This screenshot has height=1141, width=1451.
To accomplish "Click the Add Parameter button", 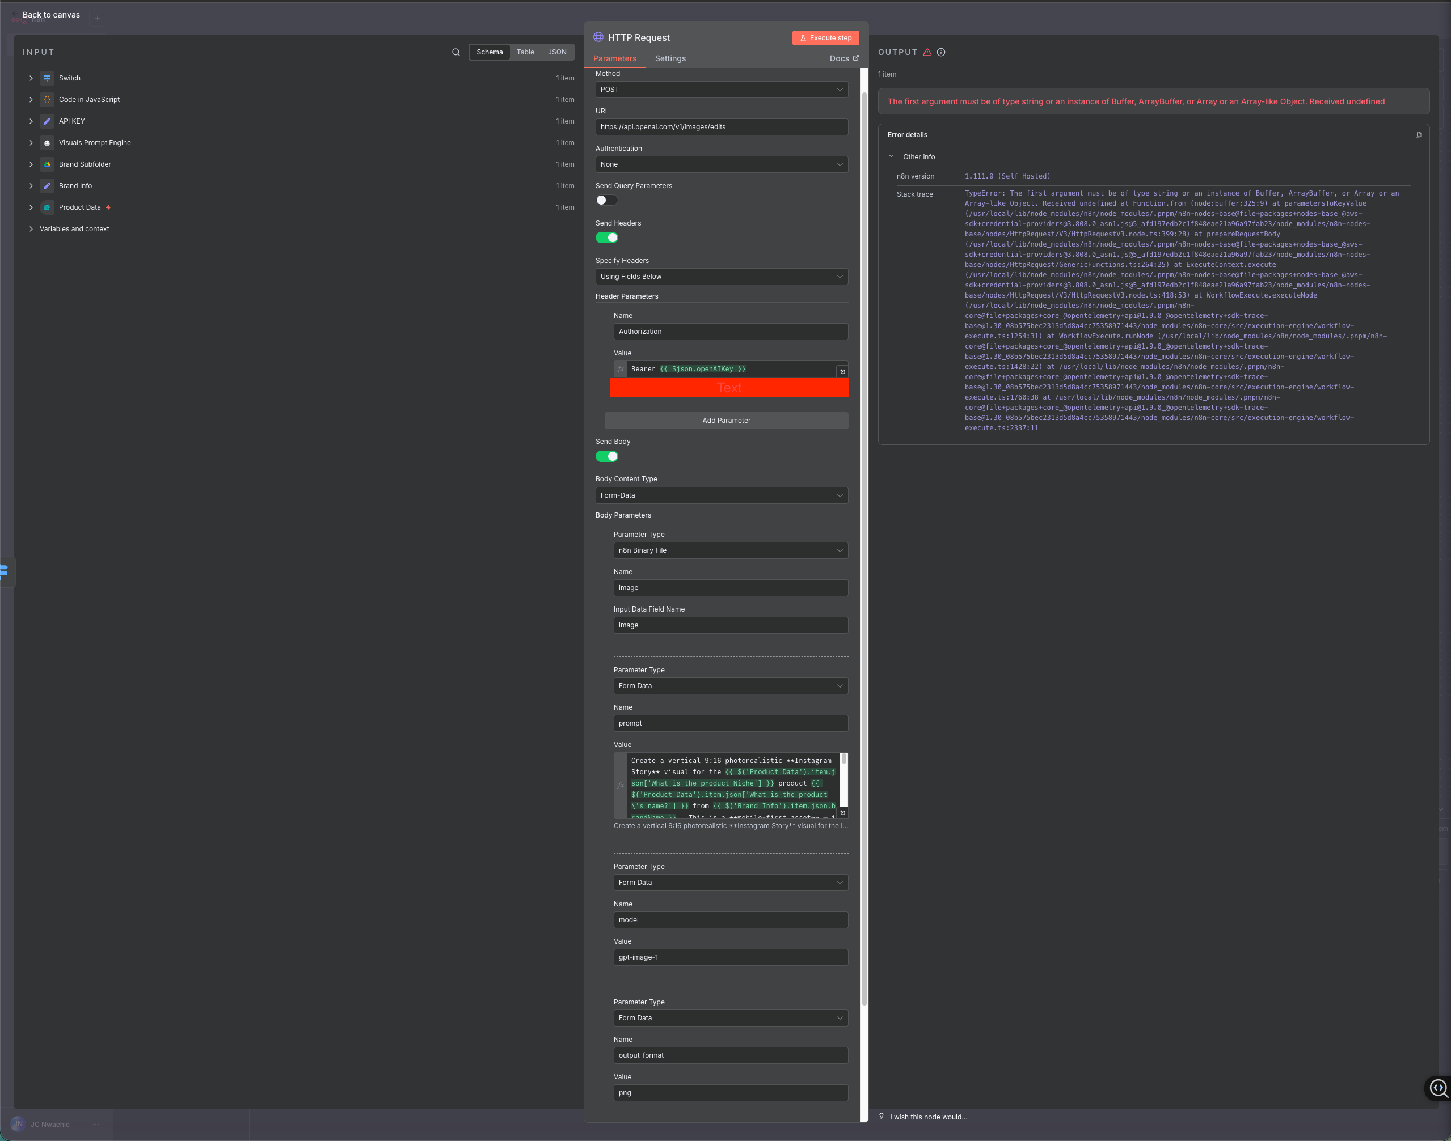I will tap(726, 420).
